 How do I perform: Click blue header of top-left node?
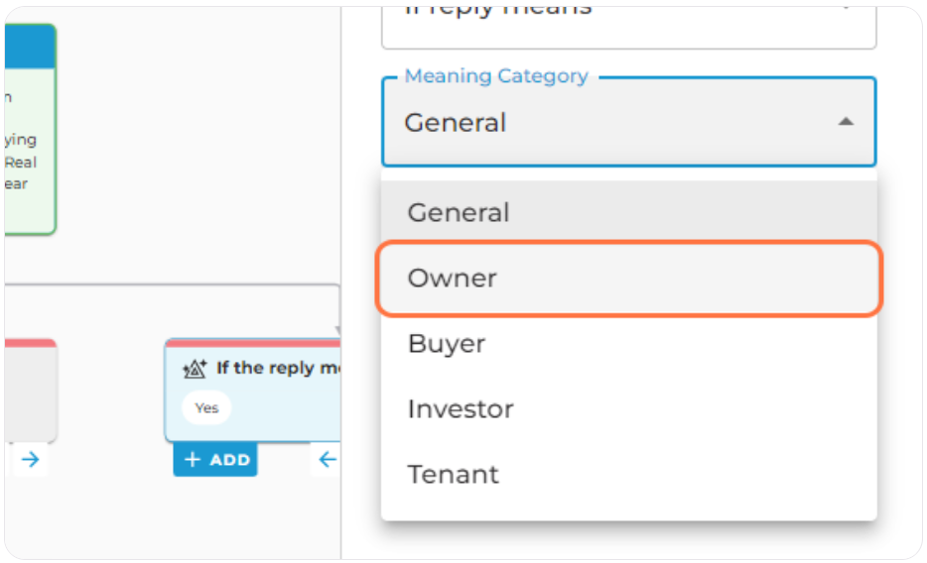coord(28,46)
